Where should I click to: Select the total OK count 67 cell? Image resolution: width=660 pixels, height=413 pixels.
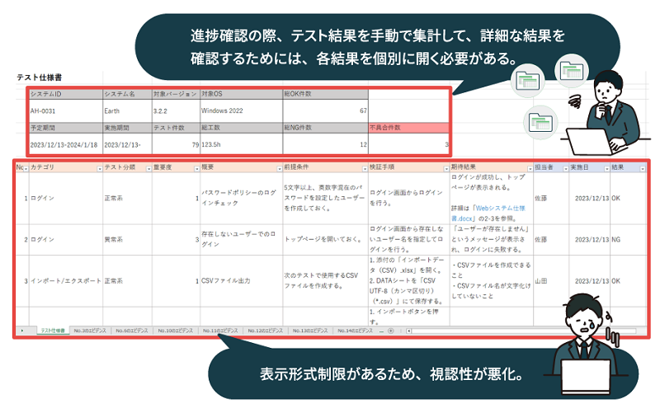(x=325, y=110)
